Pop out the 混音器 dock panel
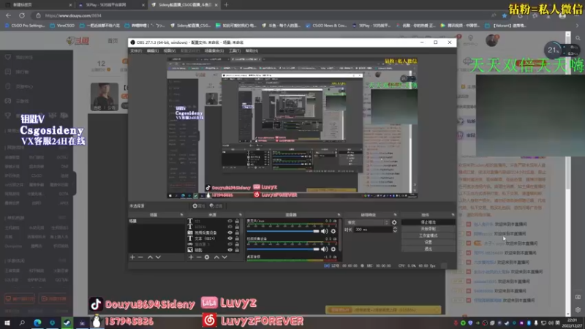Viewport: 585px width, 329px height. pyautogui.click(x=339, y=215)
